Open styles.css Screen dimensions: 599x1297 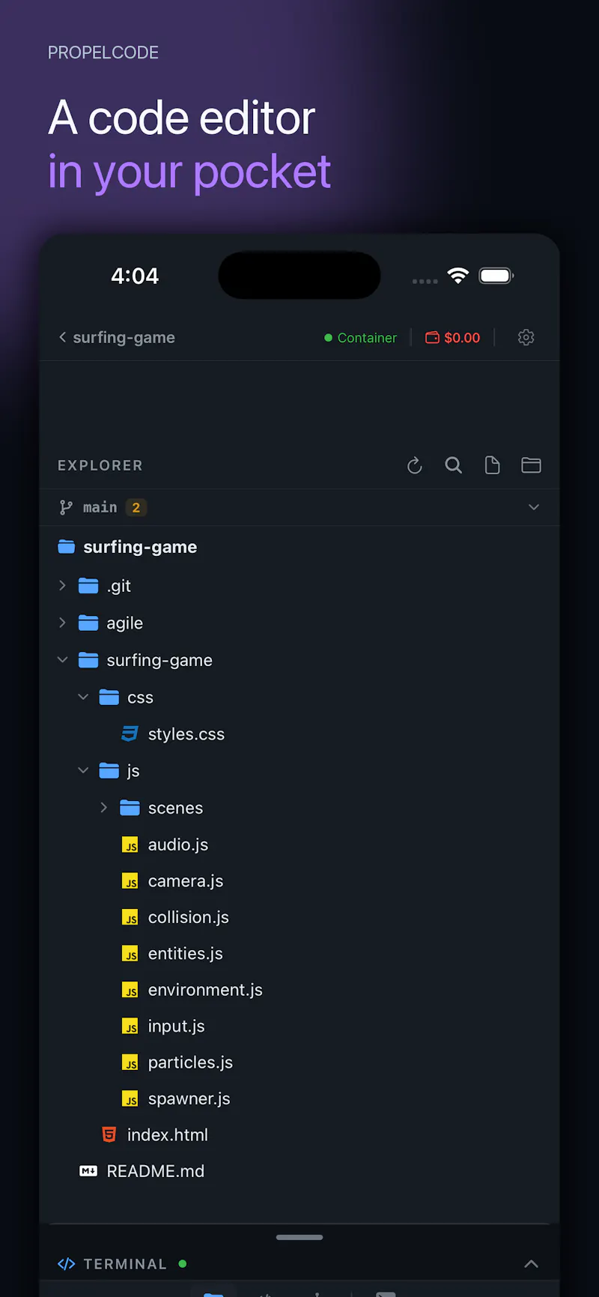click(x=186, y=734)
